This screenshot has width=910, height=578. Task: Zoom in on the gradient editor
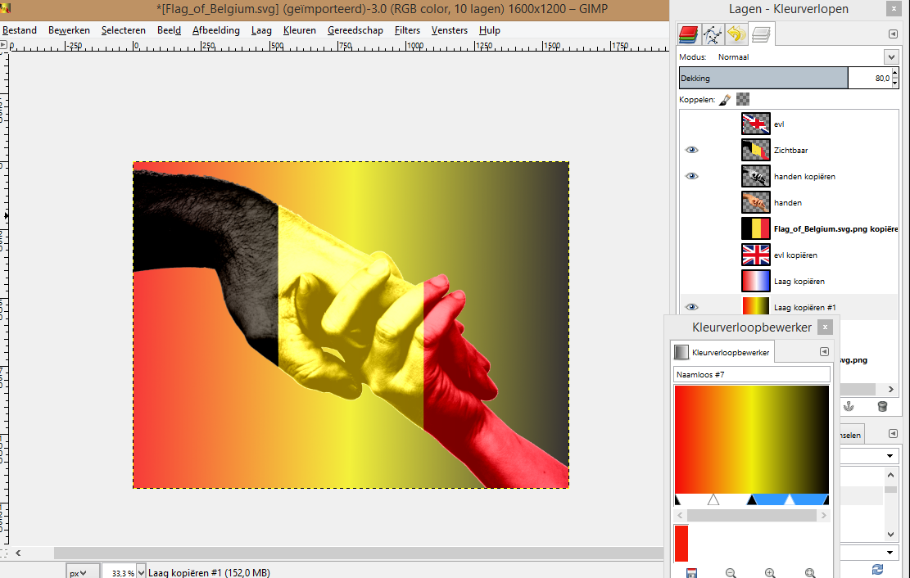click(x=770, y=573)
